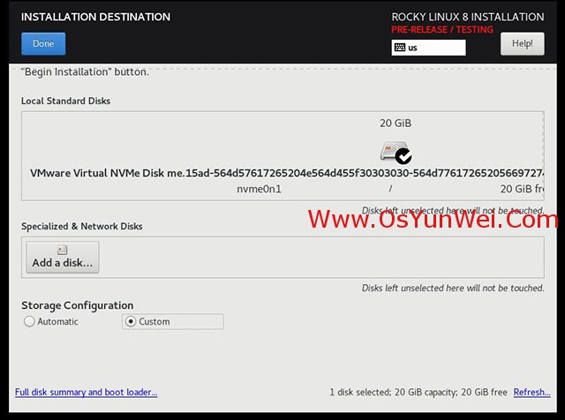
Task: Click the keyboard layout icon
Action: coord(400,48)
